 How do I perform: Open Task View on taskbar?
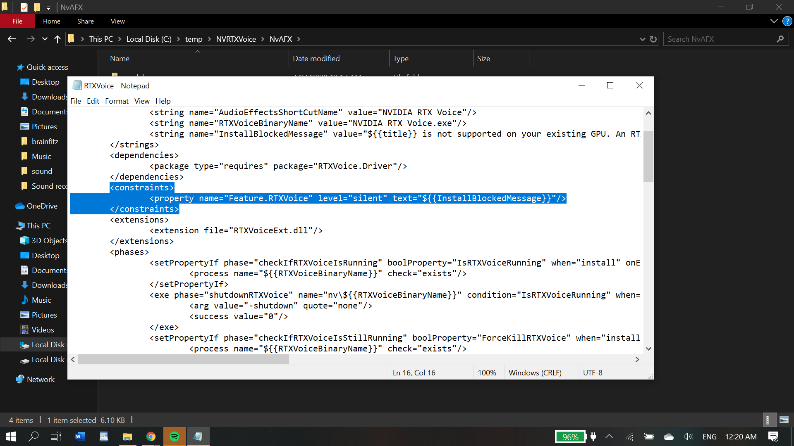56,437
